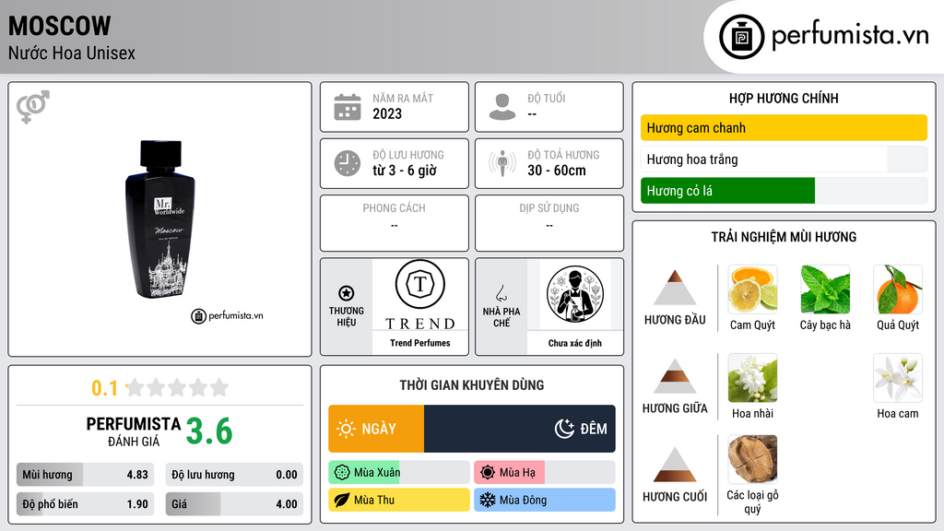Viewport: 944px width, 531px height.
Task: Click the Moscow perfume bottle photo
Action: (160, 219)
